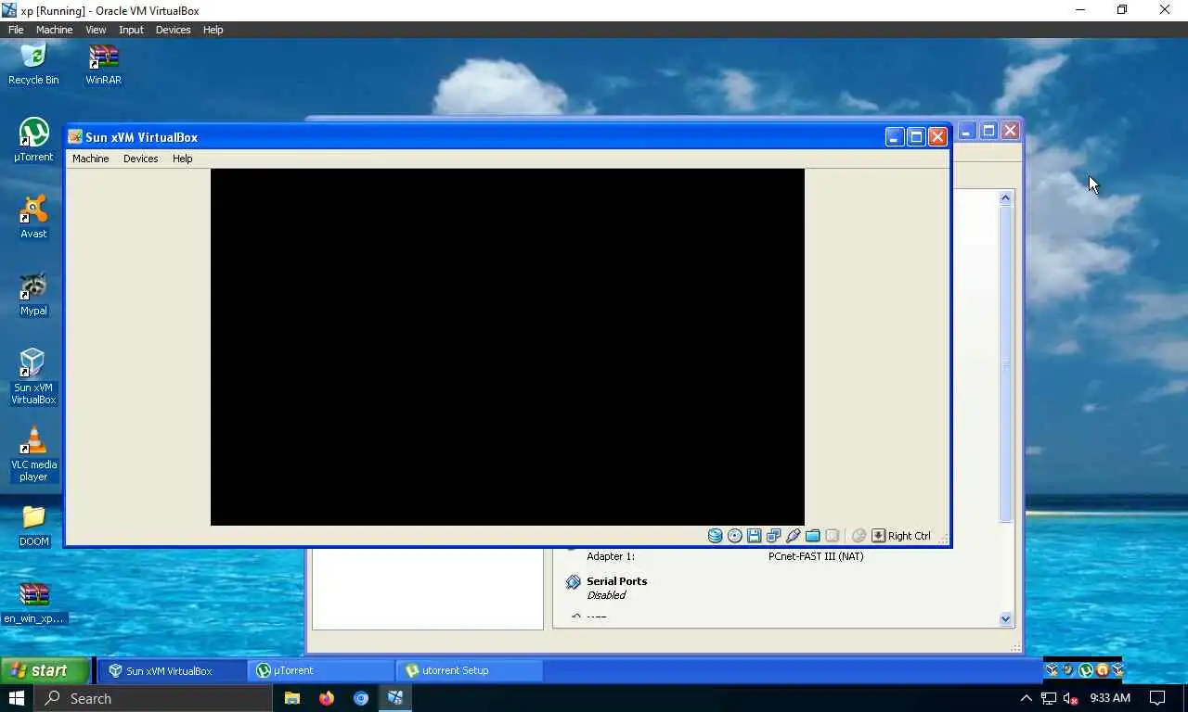Open Recycle Bin on XP desktop

[33, 64]
